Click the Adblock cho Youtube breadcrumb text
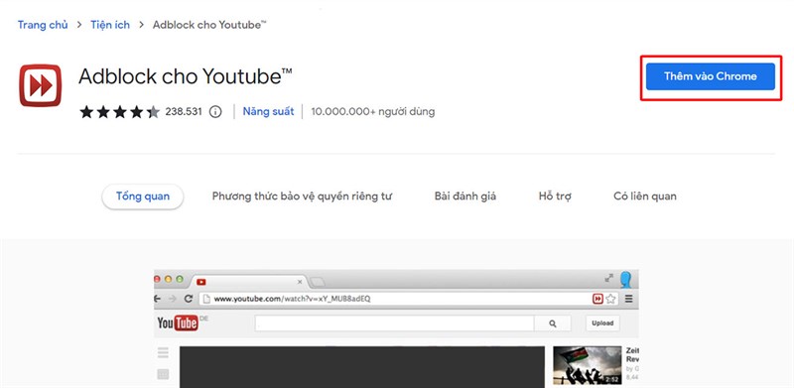Screen dimensions: 794x388 [209, 25]
